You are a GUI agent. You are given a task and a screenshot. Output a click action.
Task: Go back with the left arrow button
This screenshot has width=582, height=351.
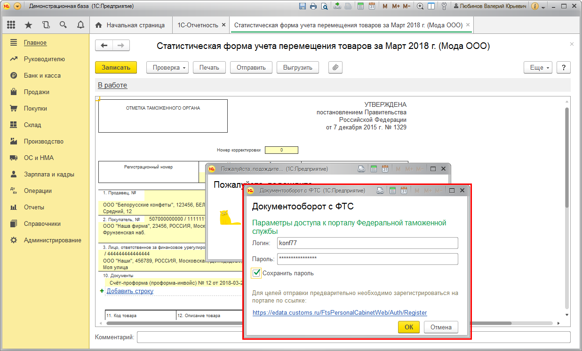pyautogui.click(x=104, y=46)
